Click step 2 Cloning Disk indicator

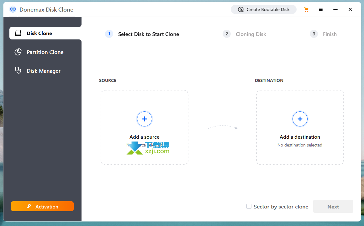245,34
